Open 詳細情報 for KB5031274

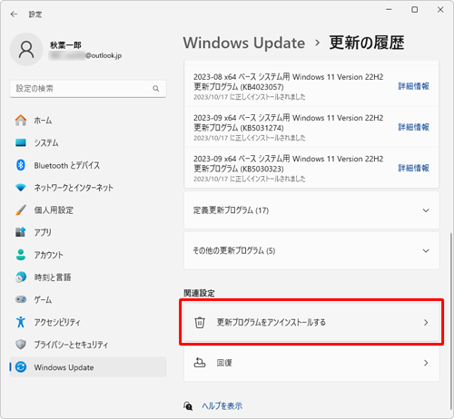(x=413, y=127)
